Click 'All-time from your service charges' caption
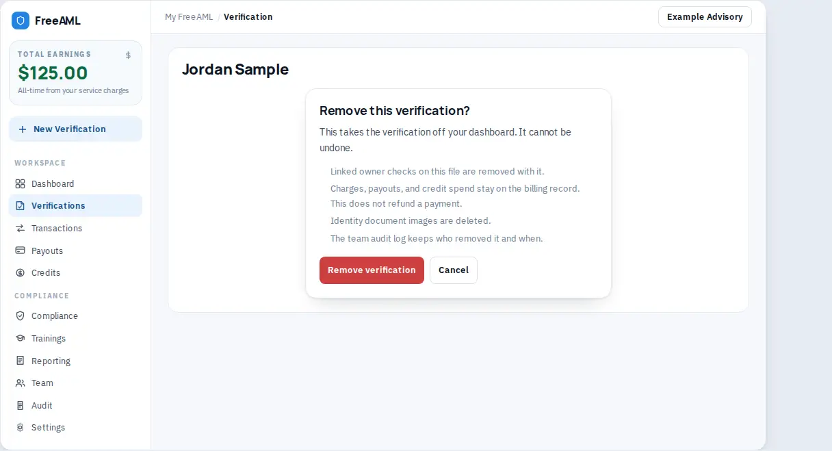This screenshot has width=832, height=451. [73, 91]
